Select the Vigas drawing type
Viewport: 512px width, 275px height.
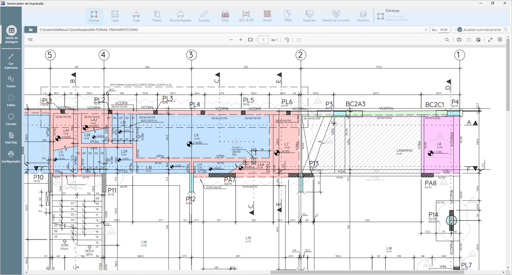tap(136, 16)
